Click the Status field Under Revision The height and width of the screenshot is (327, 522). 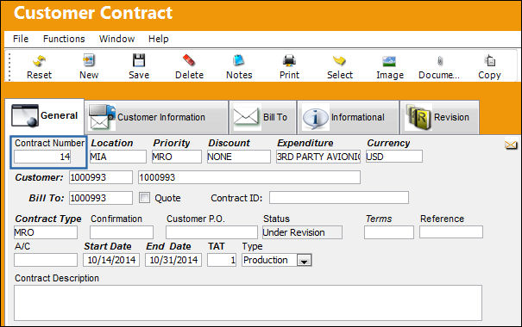pyautogui.click(x=302, y=232)
